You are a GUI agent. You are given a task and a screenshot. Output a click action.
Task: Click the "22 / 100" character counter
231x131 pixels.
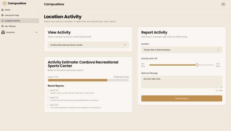tap(219, 90)
